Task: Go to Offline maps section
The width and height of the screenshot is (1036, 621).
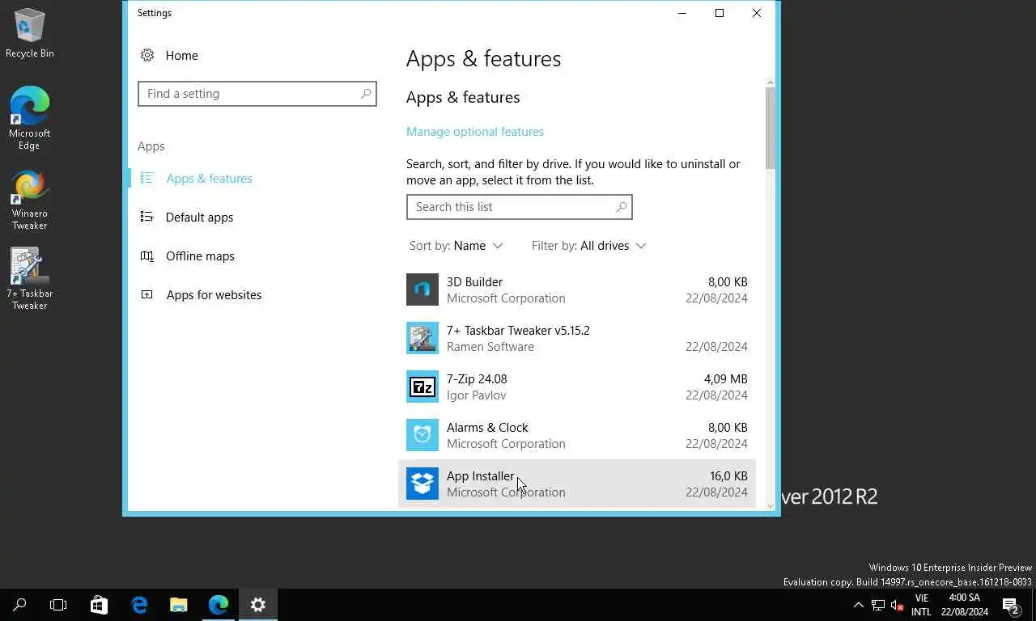Action: pos(200,256)
